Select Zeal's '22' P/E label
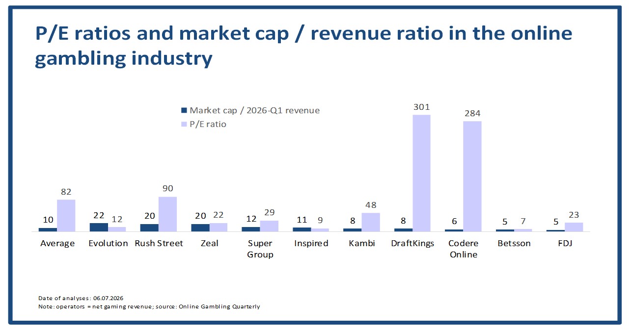 tap(219, 215)
